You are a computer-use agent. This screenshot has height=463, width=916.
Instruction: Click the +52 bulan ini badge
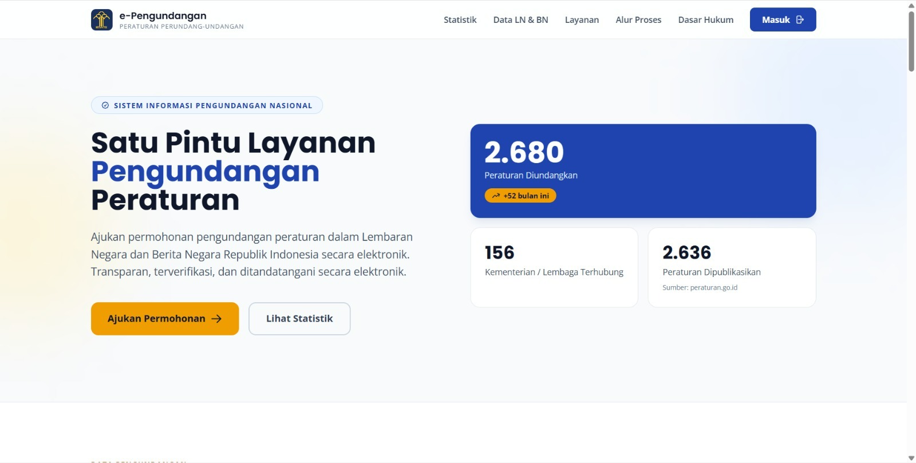click(x=520, y=196)
